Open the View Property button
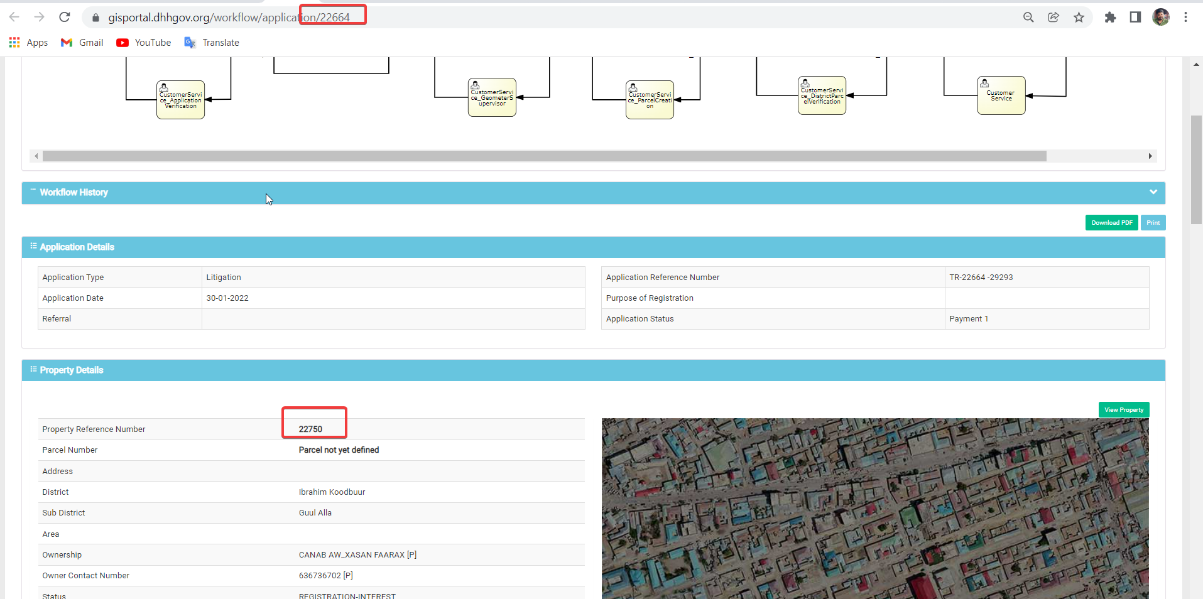 [1124, 410]
